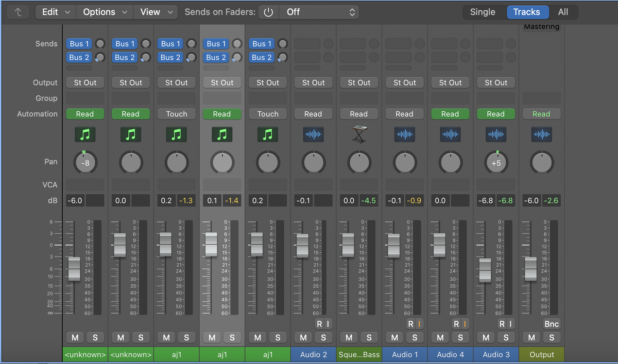Click the pan knob on Output strip

(542, 163)
